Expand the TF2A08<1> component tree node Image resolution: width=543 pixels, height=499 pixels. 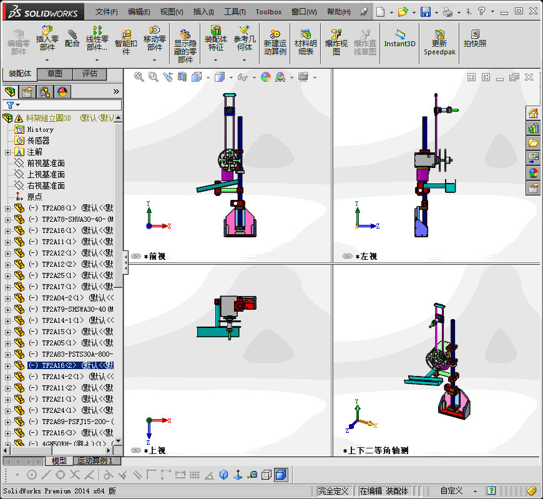7,208
